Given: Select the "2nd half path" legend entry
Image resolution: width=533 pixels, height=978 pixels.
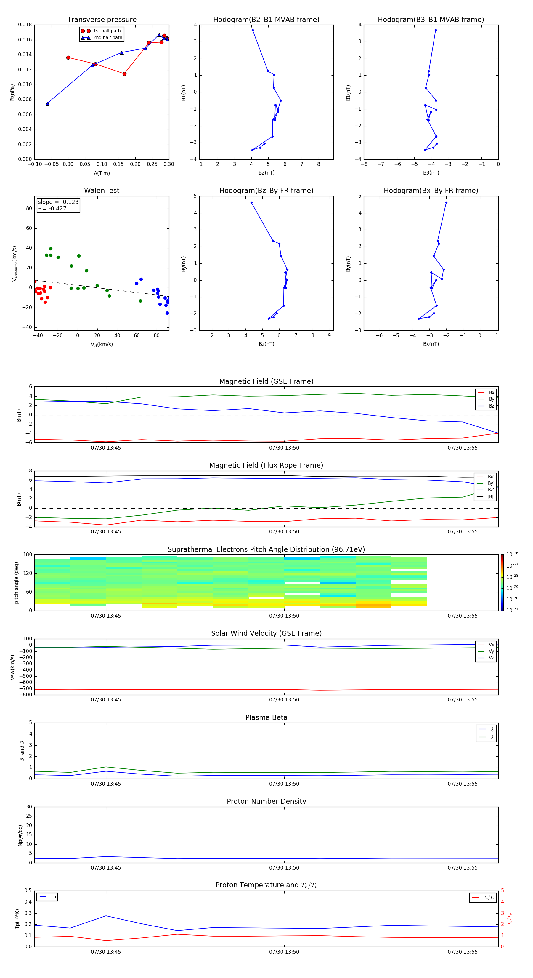Looking at the screenshot, I should [x=102, y=38].
